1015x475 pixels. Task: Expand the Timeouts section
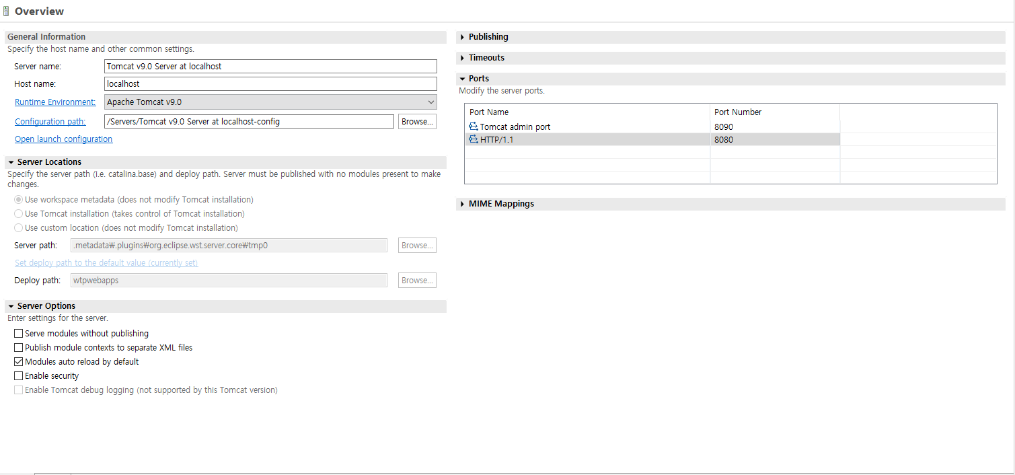(x=463, y=58)
